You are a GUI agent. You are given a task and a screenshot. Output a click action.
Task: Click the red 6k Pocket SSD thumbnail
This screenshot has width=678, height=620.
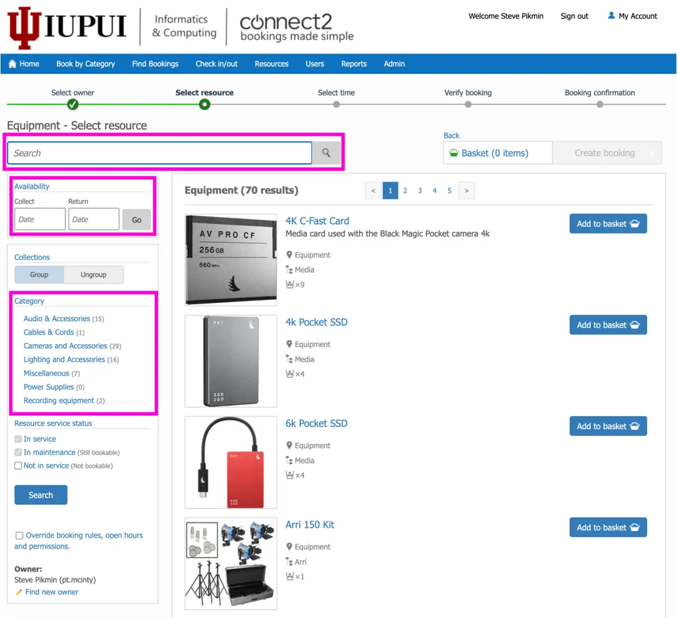tap(231, 463)
